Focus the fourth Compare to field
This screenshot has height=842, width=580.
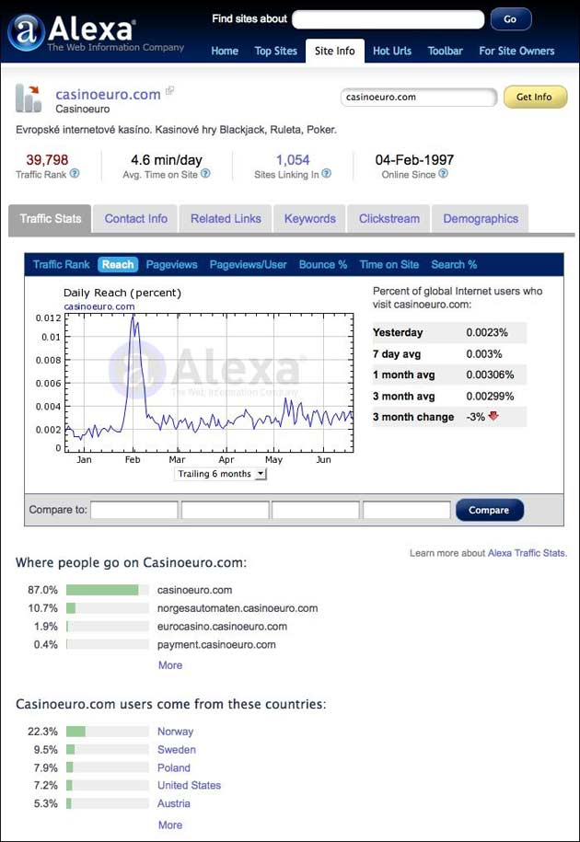point(407,510)
